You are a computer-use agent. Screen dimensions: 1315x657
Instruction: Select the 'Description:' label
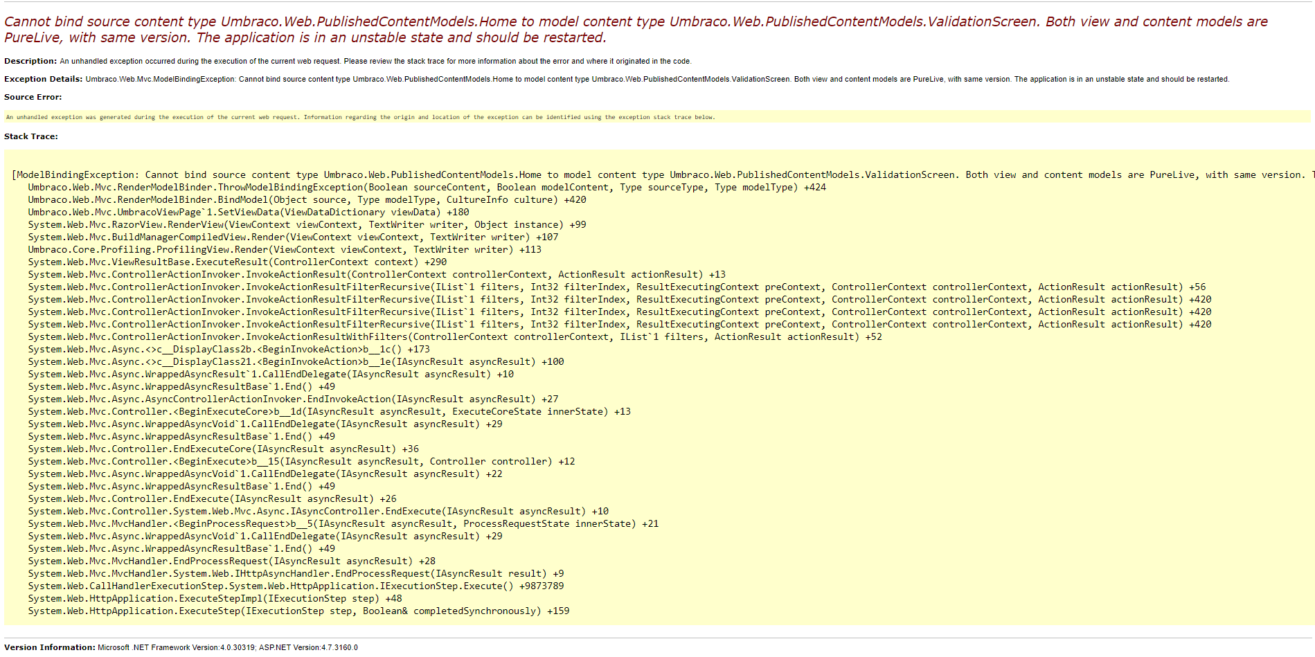tap(30, 61)
